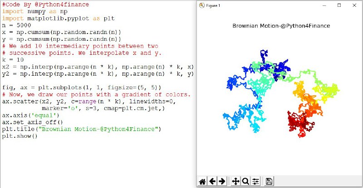
Task: Click the 'x = np.cumsum' code line
Action: click(62, 32)
